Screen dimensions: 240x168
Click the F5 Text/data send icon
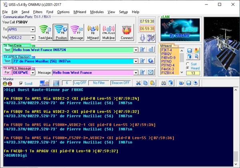click(x=45, y=32)
